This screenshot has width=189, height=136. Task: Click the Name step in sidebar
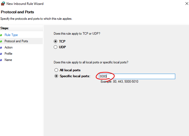click(x=8, y=60)
